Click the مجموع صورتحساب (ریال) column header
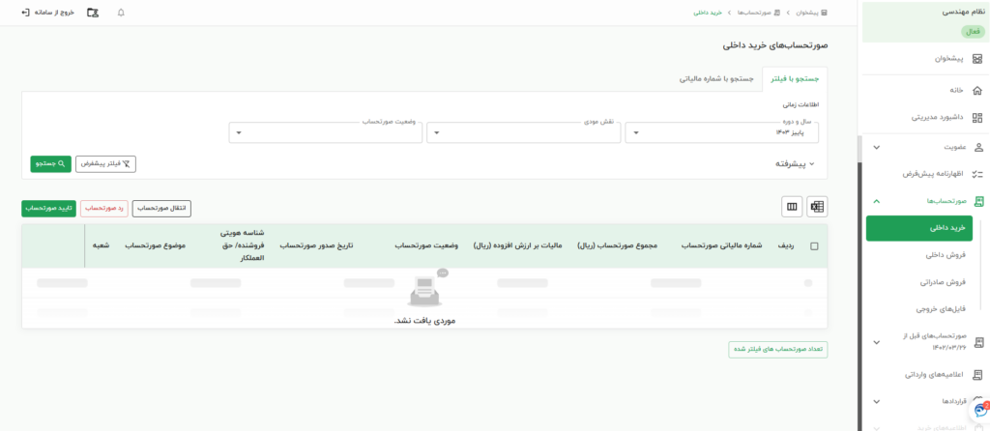 click(x=617, y=246)
